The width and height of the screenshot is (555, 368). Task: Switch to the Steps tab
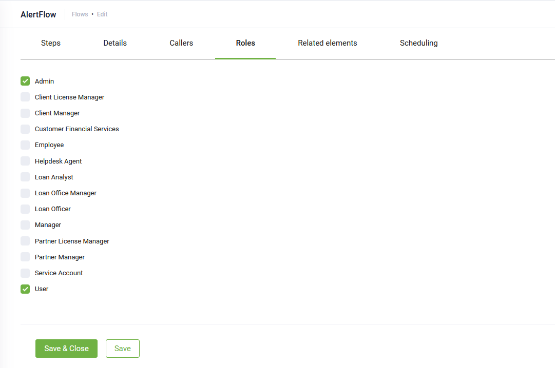tap(51, 43)
